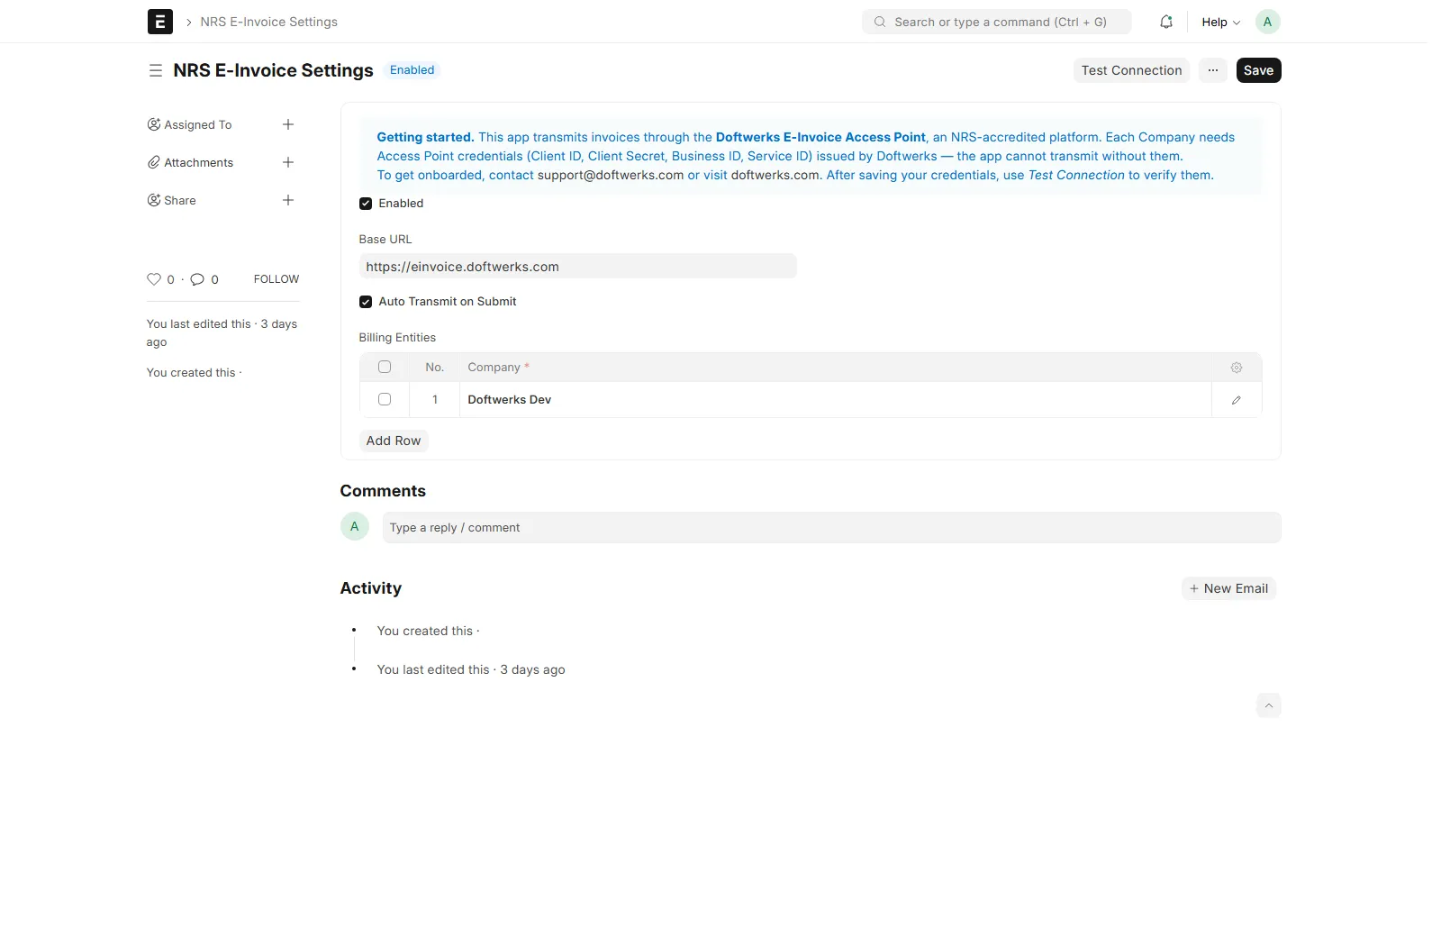Expand the Help dropdown menu
This screenshot has width=1441, height=946.
click(x=1220, y=22)
